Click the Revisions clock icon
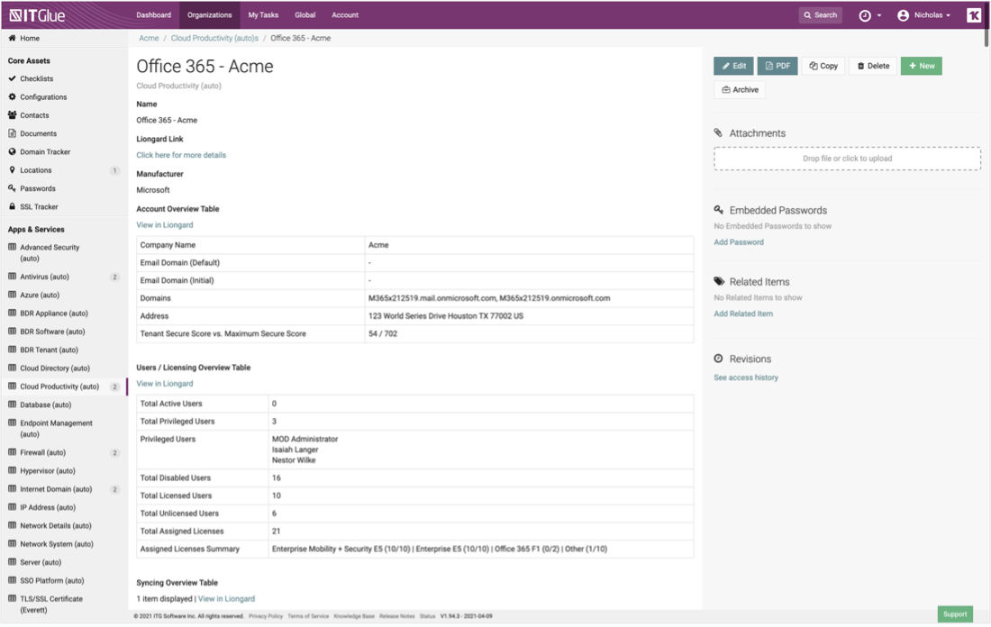Image resolution: width=991 pixels, height=627 pixels. pyautogui.click(x=719, y=359)
